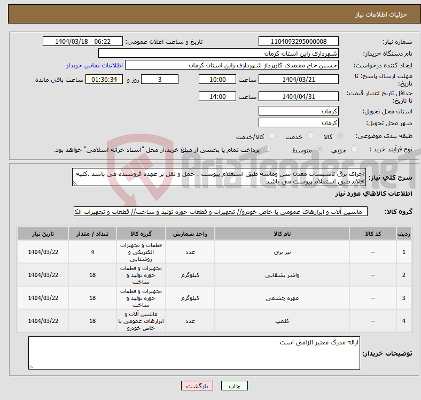
Task: Select the کالا radio button
Action: [340, 136]
